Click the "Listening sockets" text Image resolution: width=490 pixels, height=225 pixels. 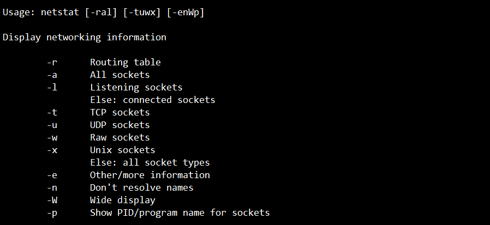click(136, 88)
